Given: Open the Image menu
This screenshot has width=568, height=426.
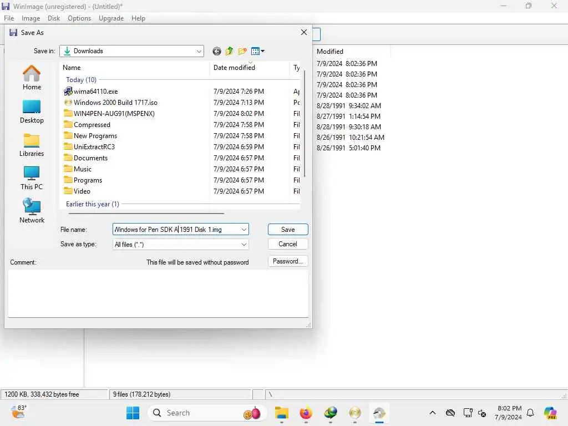Looking at the screenshot, I should pyautogui.click(x=31, y=18).
